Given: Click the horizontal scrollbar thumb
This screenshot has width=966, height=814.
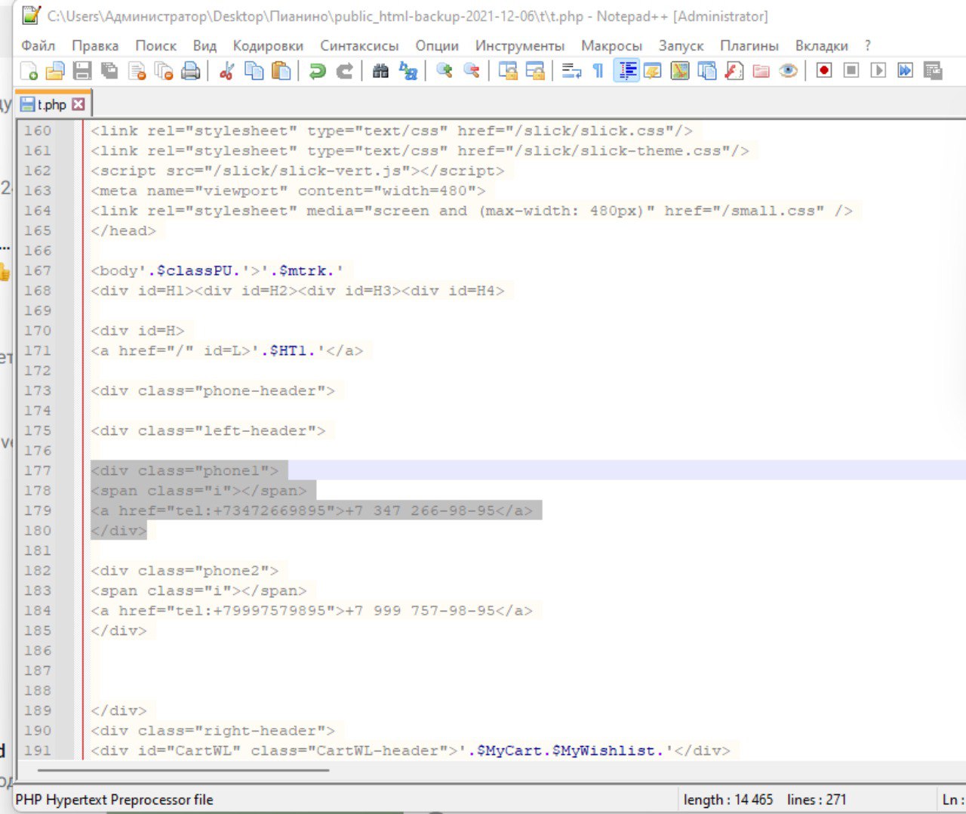Looking at the screenshot, I should (x=183, y=770).
